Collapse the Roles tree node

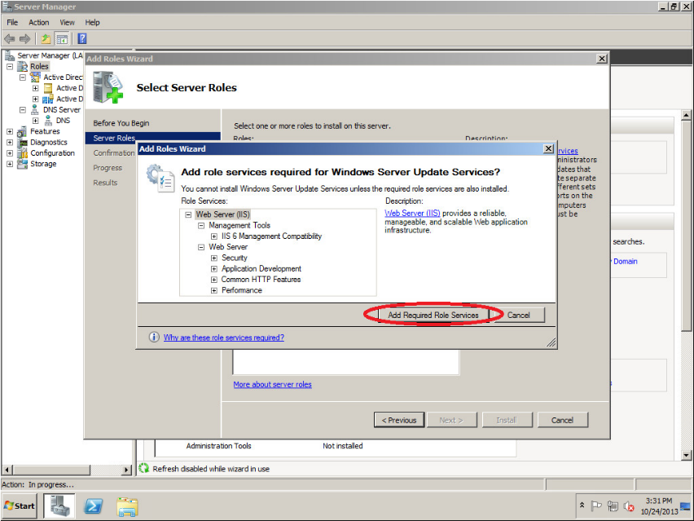pos(10,67)
